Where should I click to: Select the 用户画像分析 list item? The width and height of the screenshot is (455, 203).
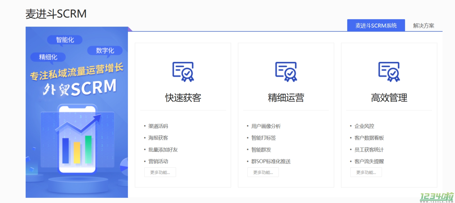[266, 126]
